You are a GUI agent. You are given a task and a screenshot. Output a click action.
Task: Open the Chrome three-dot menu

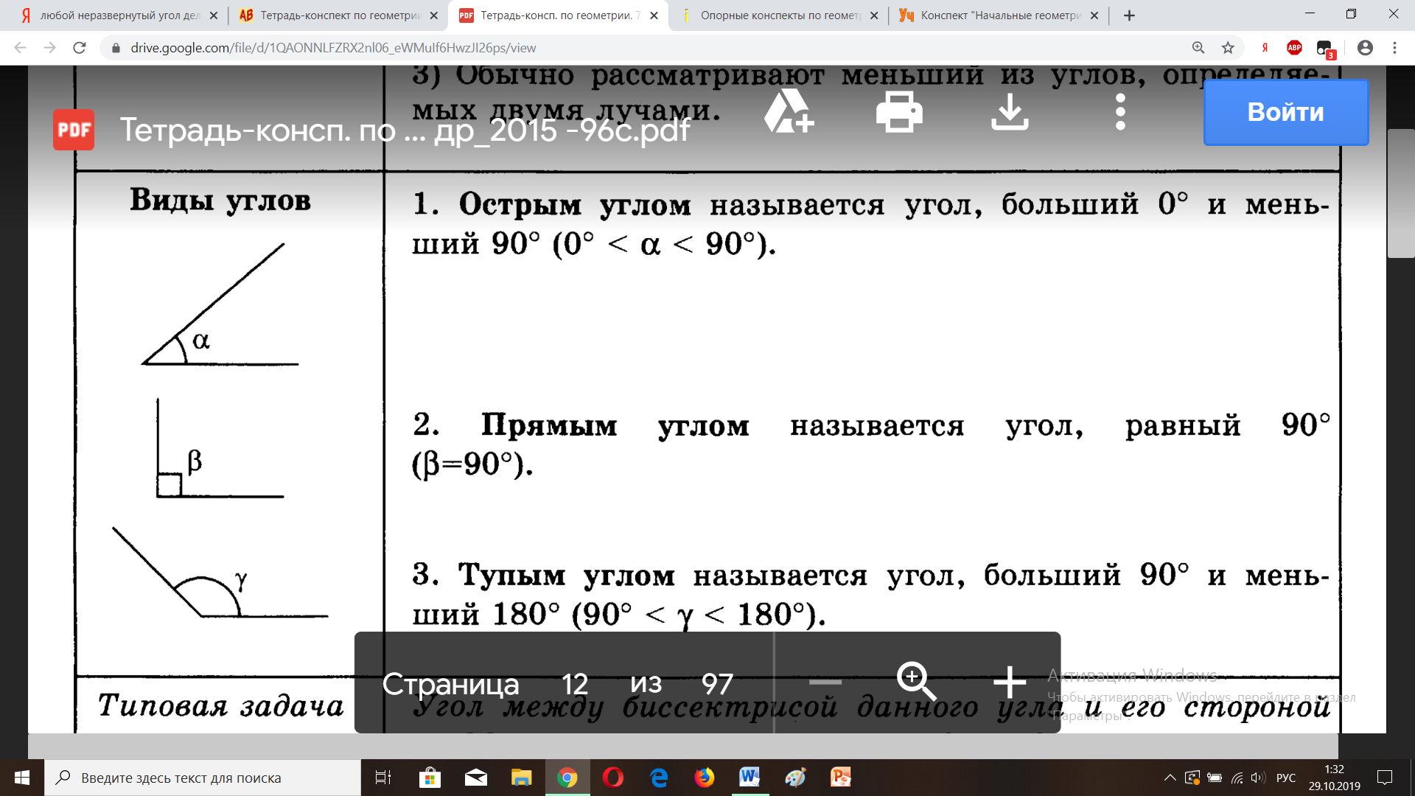click(x=1394, y=48)
